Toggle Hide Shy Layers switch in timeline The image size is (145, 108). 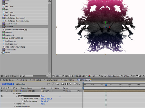point(62,84)
